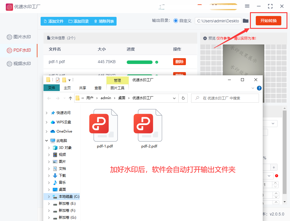Viewport: 290px width, 221px height.
Task: Open the output folder browse icon
Action: (245, 21)
